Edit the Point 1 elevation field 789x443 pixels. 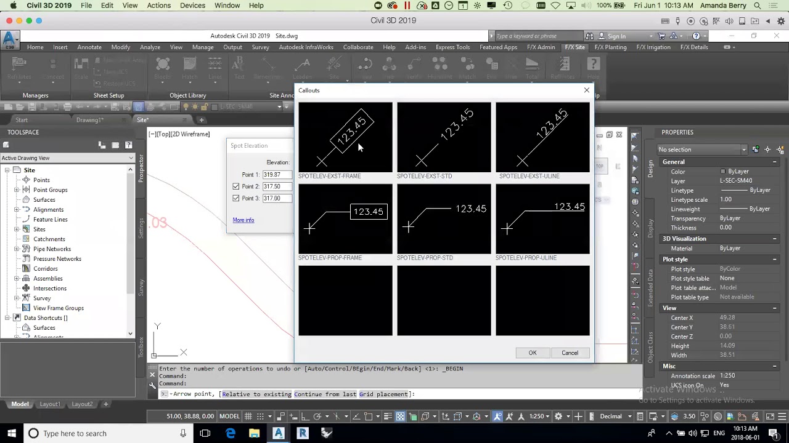[277, 175]
